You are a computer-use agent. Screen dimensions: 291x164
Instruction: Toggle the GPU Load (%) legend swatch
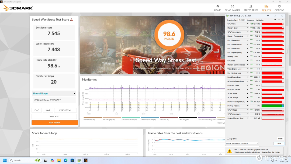(x=169, y=118)
